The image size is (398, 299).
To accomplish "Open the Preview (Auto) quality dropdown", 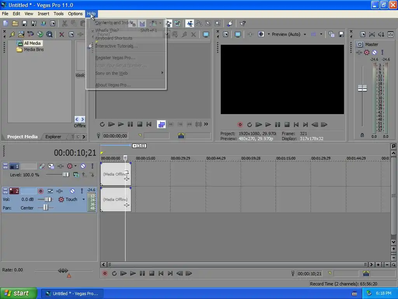I will coord(305,34).
